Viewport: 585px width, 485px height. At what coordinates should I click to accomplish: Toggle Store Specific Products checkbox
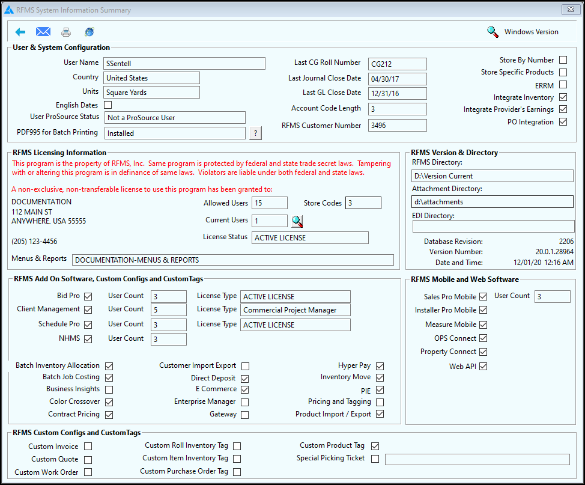point(563,72)
